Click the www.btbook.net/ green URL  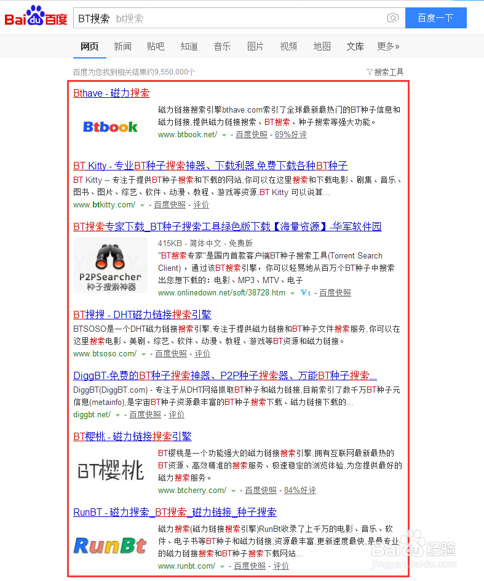(188, 135)
